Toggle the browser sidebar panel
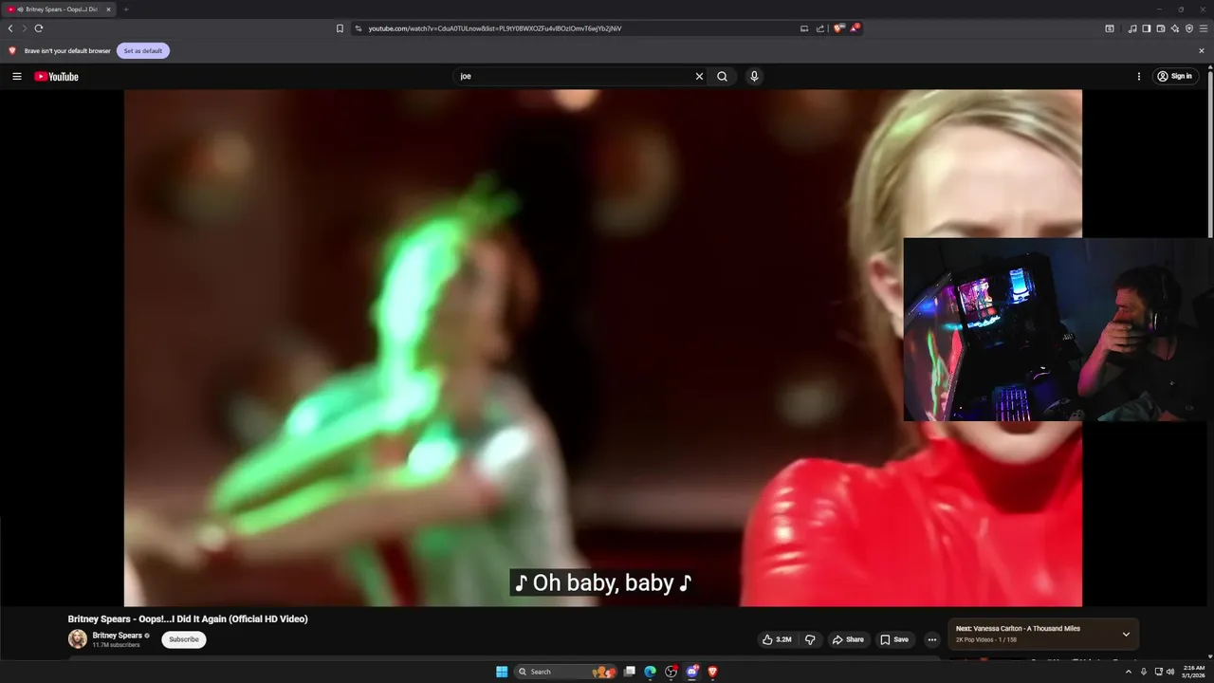Screen dimensions: 1214x683 coord(1147,28)
